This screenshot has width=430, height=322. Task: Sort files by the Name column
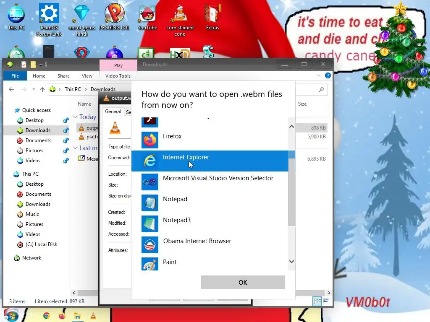tap(84, 104)
